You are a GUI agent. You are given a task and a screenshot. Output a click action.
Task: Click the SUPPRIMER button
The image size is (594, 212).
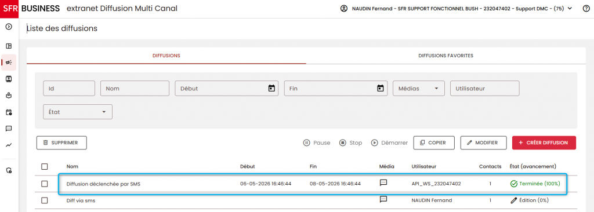(x=61, y=142)
